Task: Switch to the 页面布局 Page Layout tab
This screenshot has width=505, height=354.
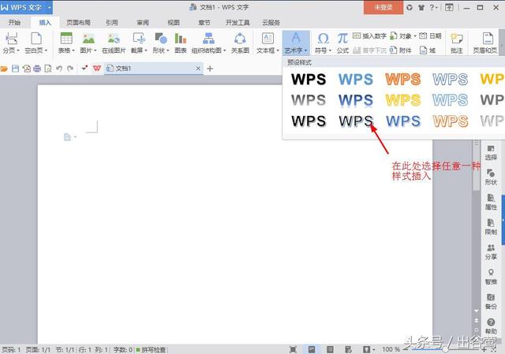Action: 78,23
